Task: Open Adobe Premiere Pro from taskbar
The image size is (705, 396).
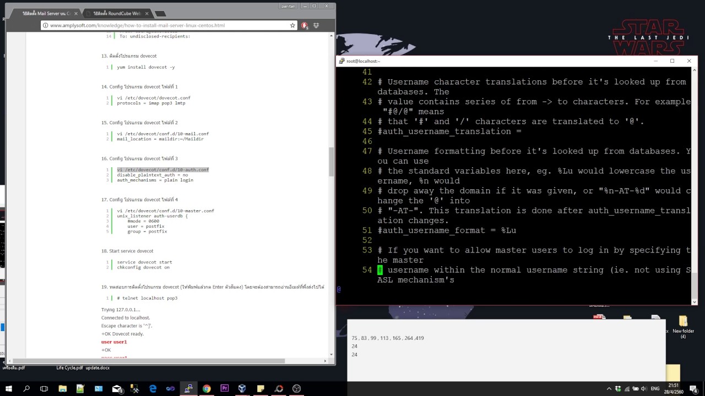Action: pyautogui.click(x=224, y=389)
